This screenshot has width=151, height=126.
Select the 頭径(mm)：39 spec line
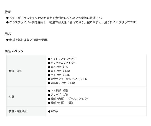click(x=58, y=67)
